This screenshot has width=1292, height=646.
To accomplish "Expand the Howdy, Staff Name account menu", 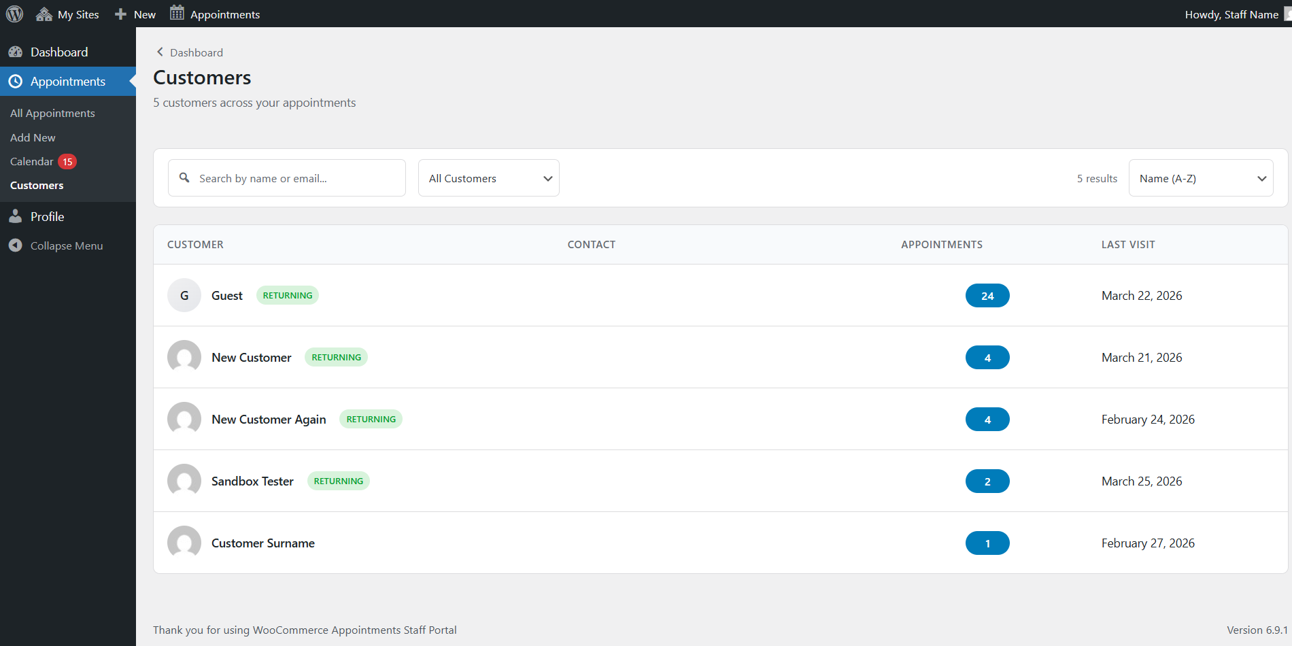I will point(1231,14).
